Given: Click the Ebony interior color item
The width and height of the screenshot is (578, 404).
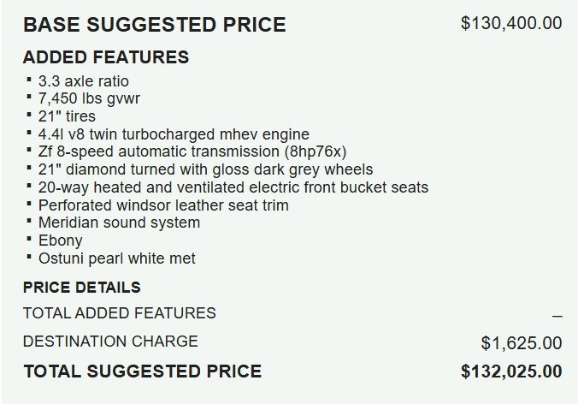Looking at the screenshot, I should click(x=61, y=241).
